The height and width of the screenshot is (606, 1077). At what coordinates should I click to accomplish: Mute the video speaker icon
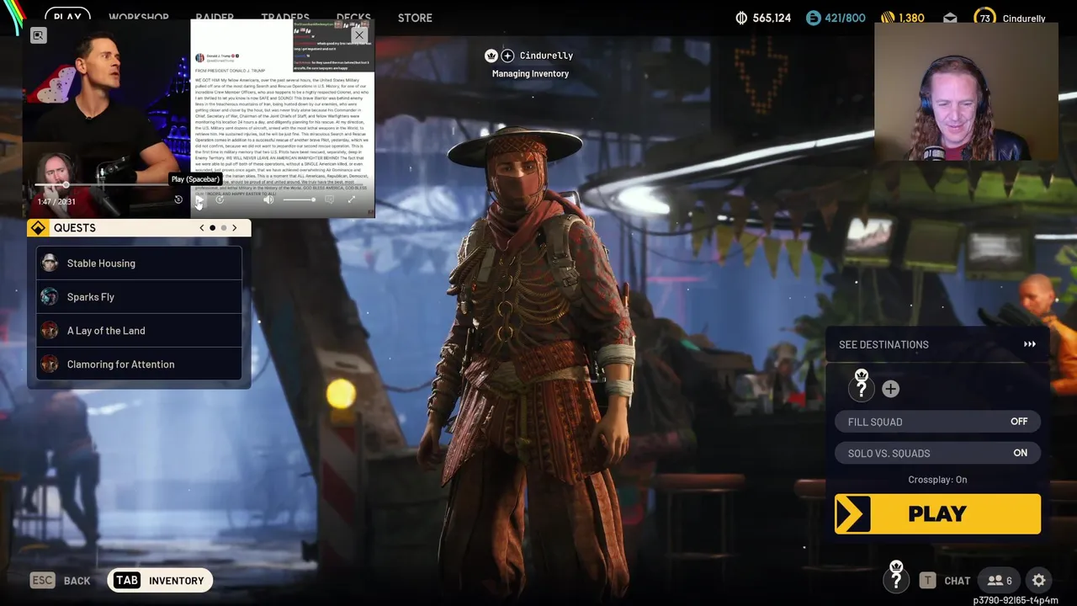(x=268, y=199)
